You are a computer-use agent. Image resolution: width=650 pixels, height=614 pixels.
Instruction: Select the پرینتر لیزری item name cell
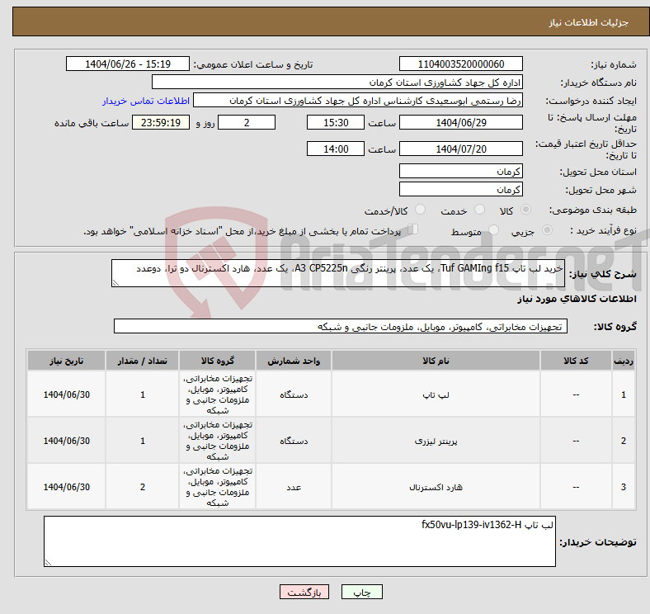[x=436, y=441]
